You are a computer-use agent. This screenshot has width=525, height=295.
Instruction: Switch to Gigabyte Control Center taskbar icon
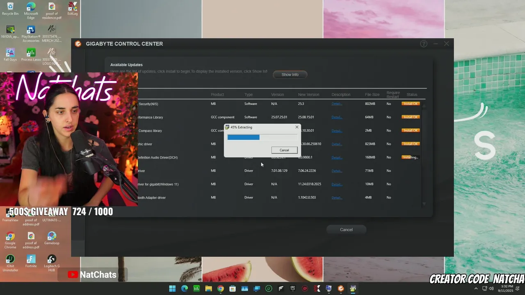pos(341,288)
